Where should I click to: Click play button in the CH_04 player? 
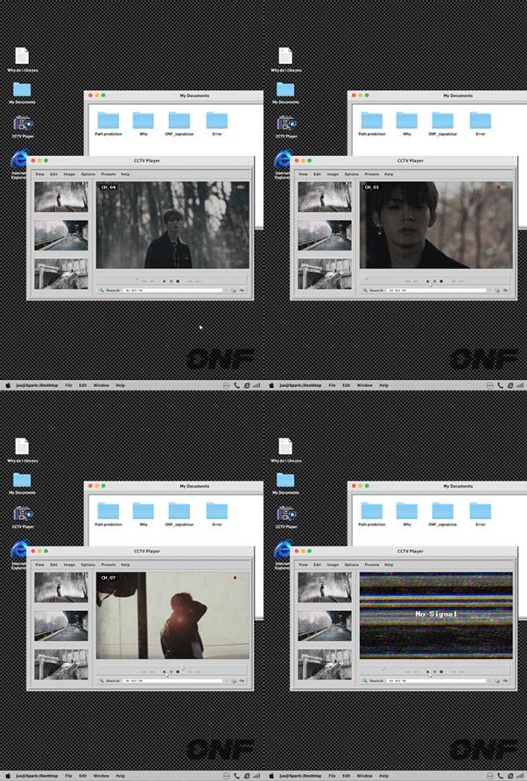coord(165,281)
